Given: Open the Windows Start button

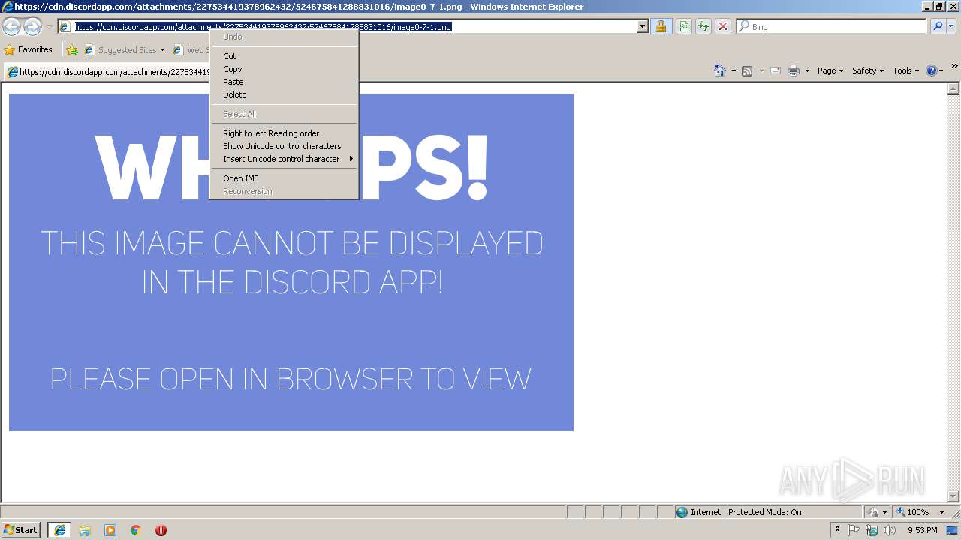Looking at the screenshot, I should pos(21,530).
